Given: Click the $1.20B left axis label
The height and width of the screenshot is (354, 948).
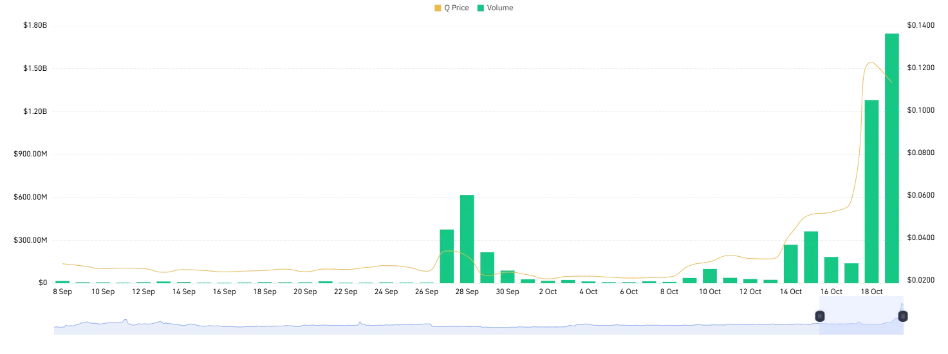Looking at the screenshot, I should 35,111.
